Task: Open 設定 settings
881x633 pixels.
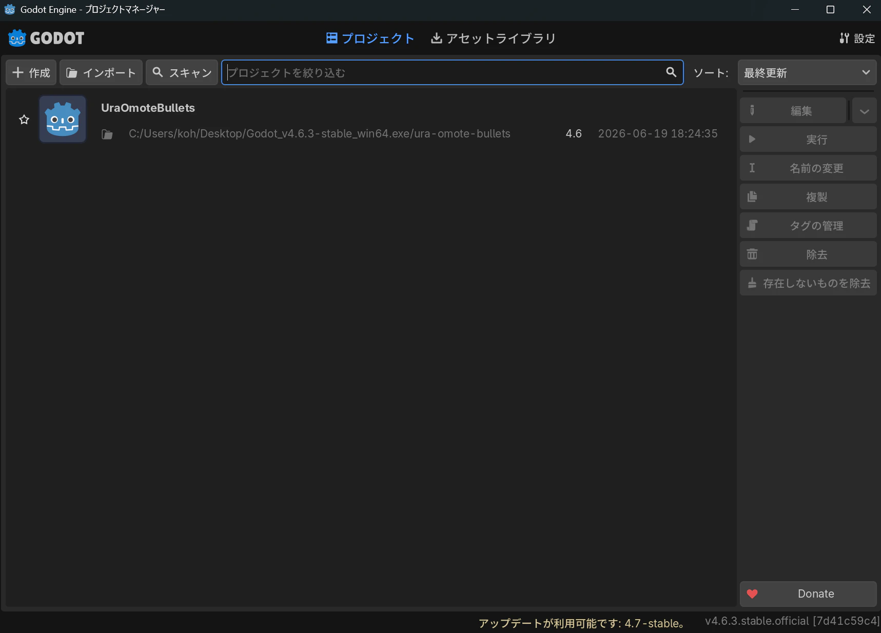Action: [x=857, y=38]
